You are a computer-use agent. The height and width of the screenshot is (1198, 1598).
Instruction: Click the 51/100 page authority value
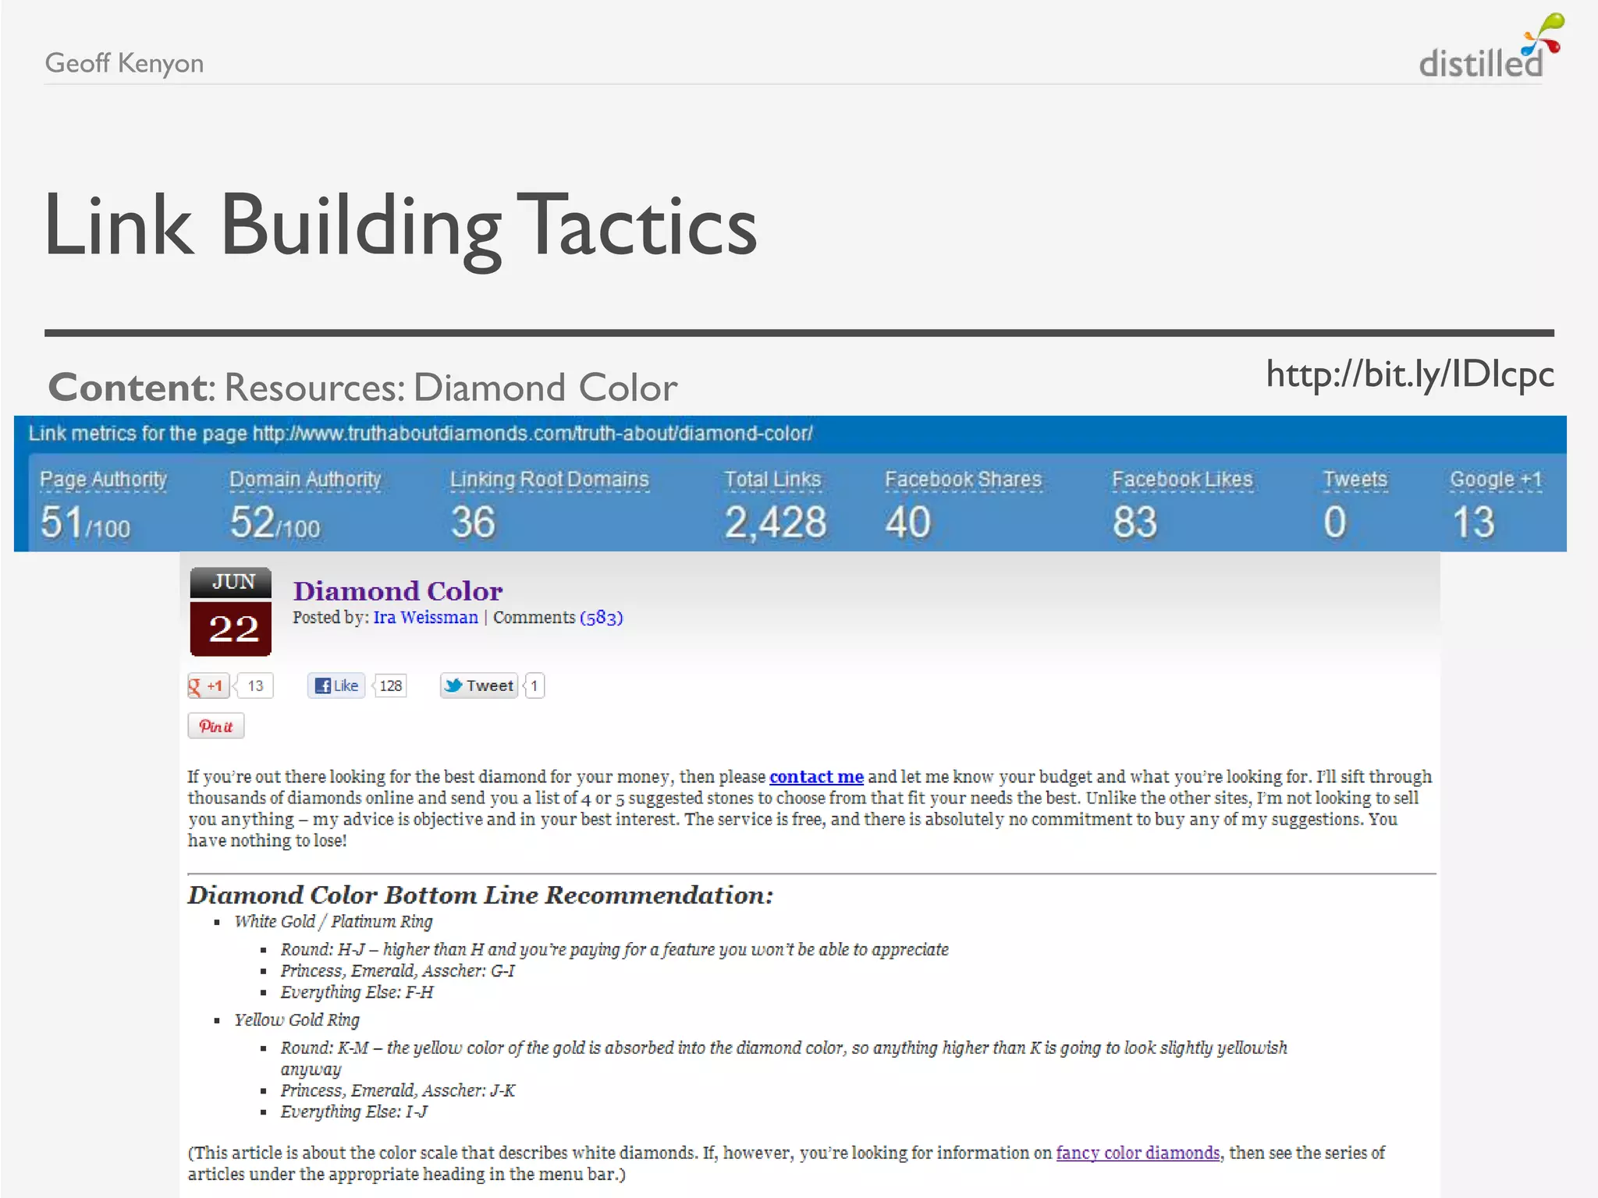click(x=85, y=523)
